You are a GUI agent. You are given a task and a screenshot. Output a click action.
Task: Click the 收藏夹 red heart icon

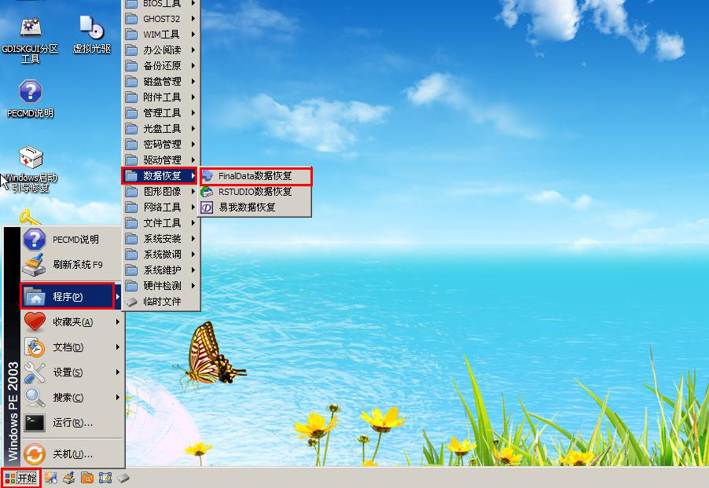click(x=35, y=321)
